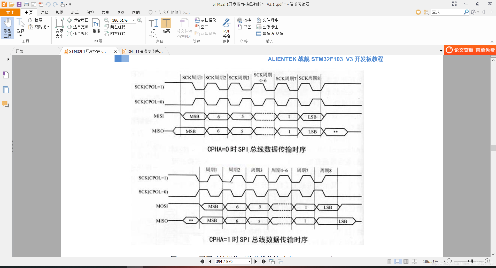The width and height of the screenshot is (496, 268).
Task: Choose Fit Width (适合宽度)
Action: pos(78,27)
